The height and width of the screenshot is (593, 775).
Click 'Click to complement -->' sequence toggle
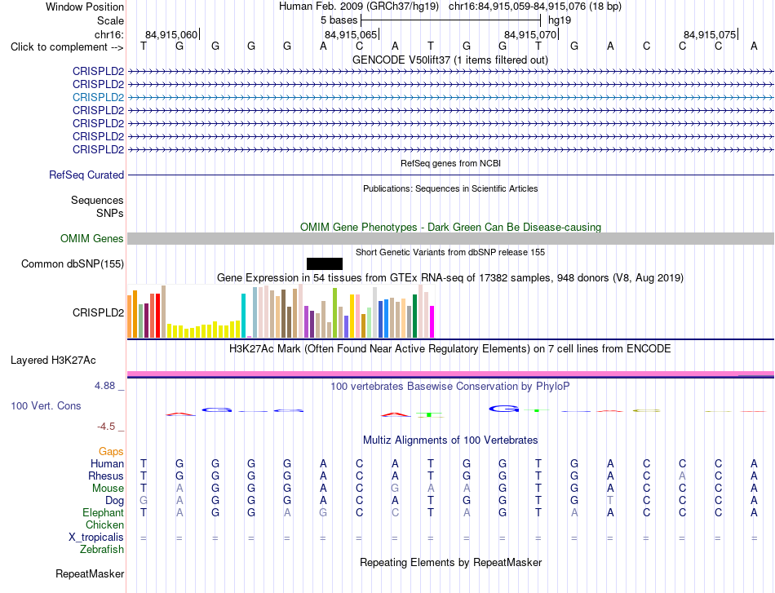point(67,47)
